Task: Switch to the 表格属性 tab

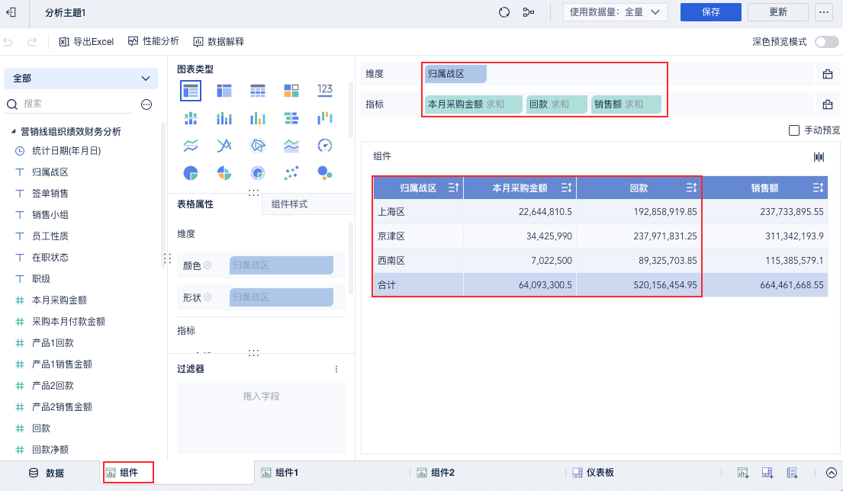Action: [195, 204]
